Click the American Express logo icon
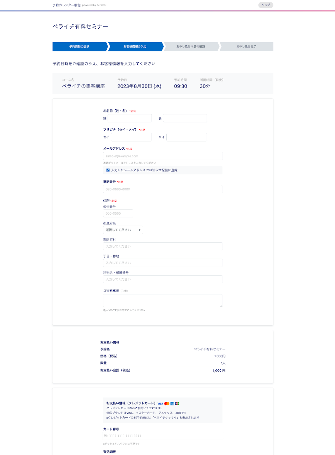Screen dimensions: 335x455 click(x=172, y=403)
